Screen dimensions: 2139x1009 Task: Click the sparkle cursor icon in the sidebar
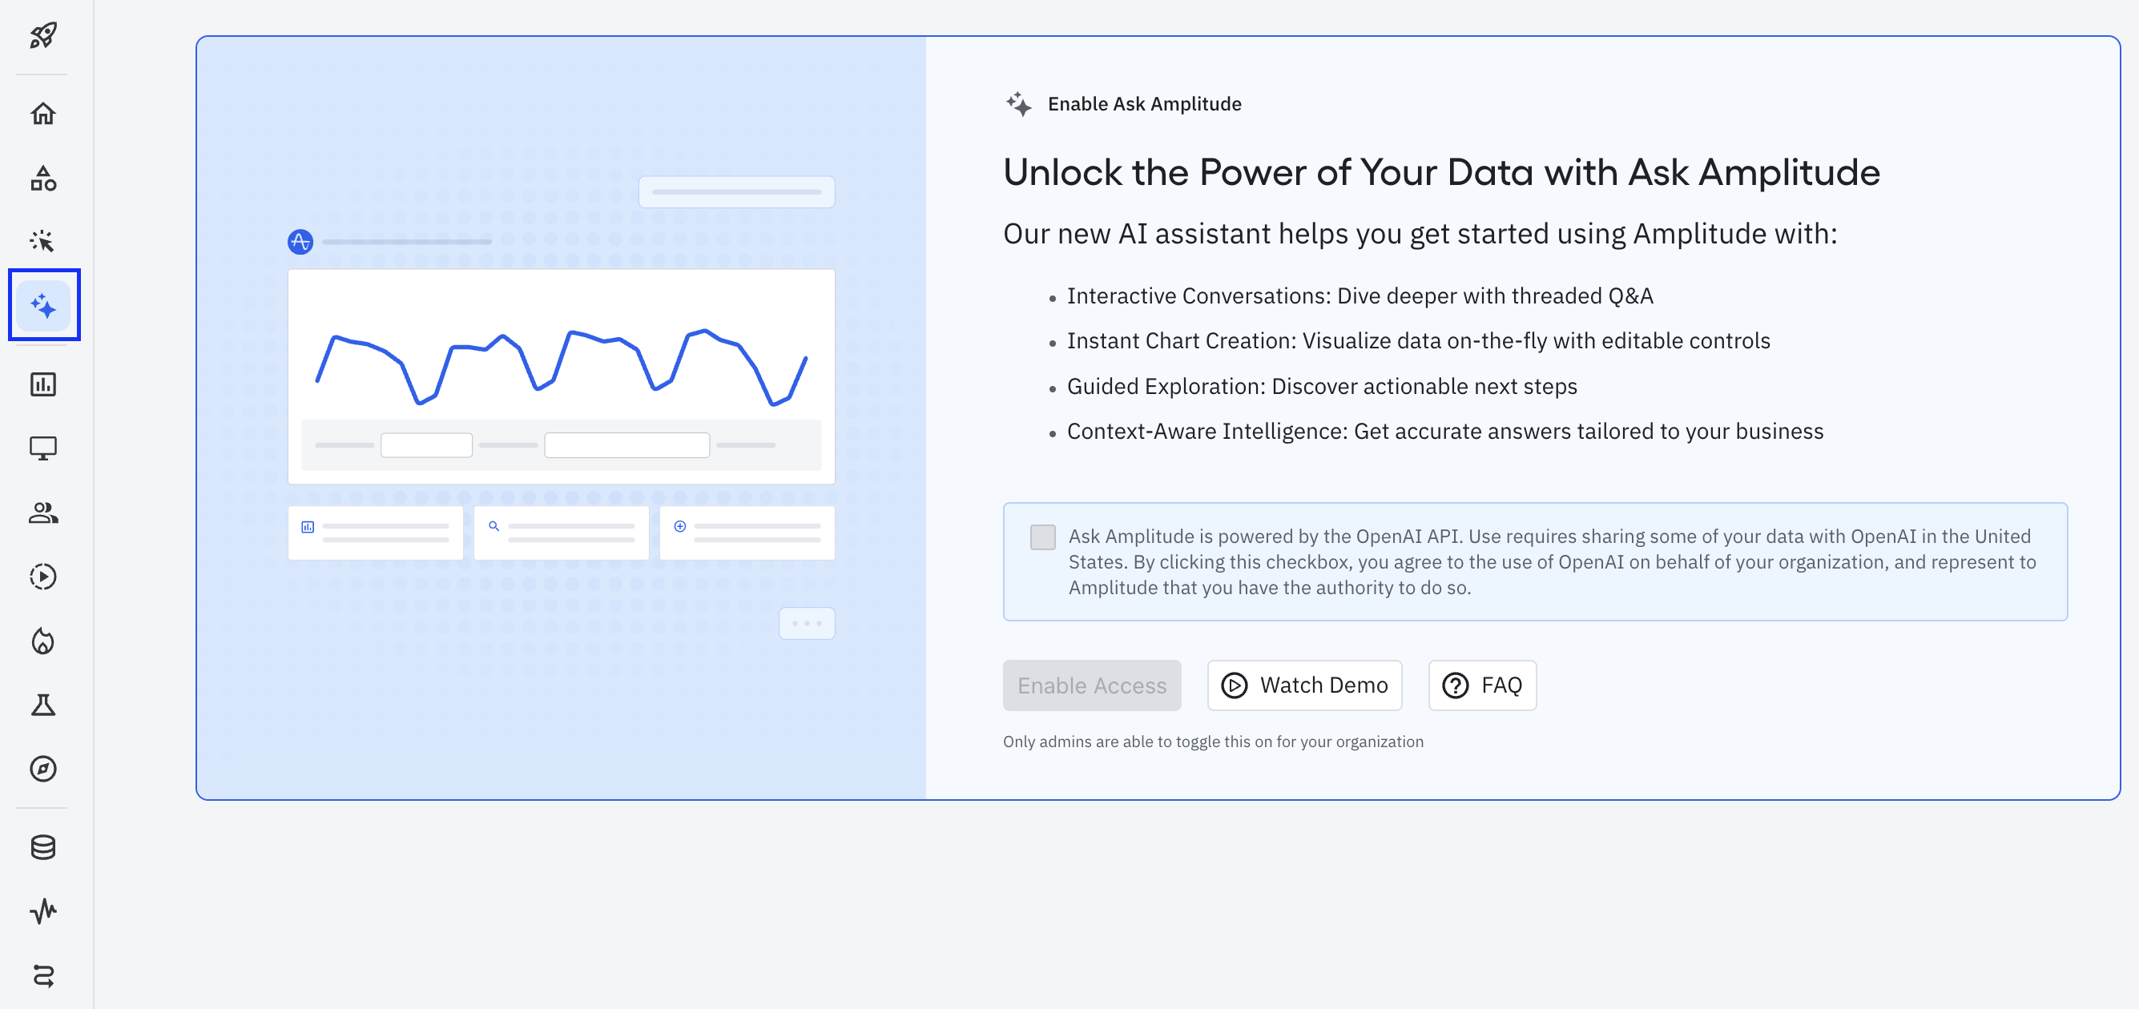click(43, 240)
